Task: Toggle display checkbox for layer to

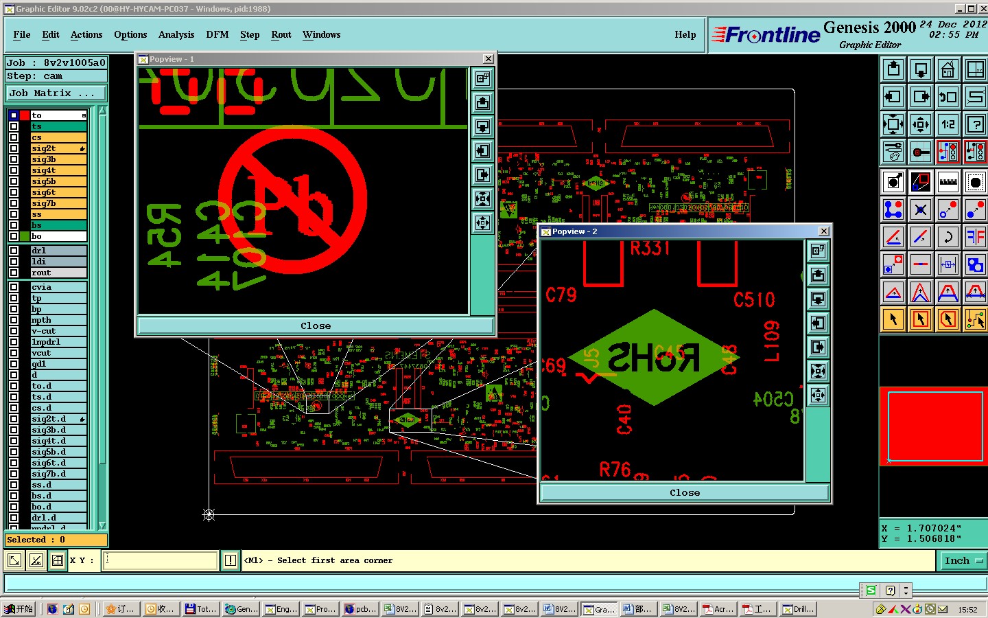Action: coord(14,115)
